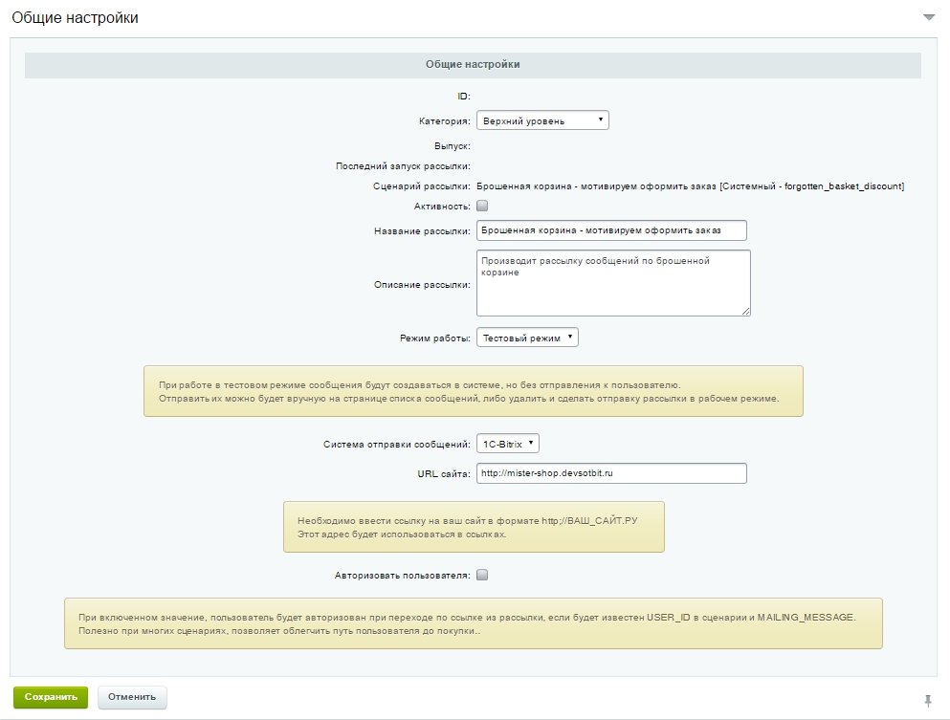
Task: Click the Последний запуск рассылки label
Action: 403,166
